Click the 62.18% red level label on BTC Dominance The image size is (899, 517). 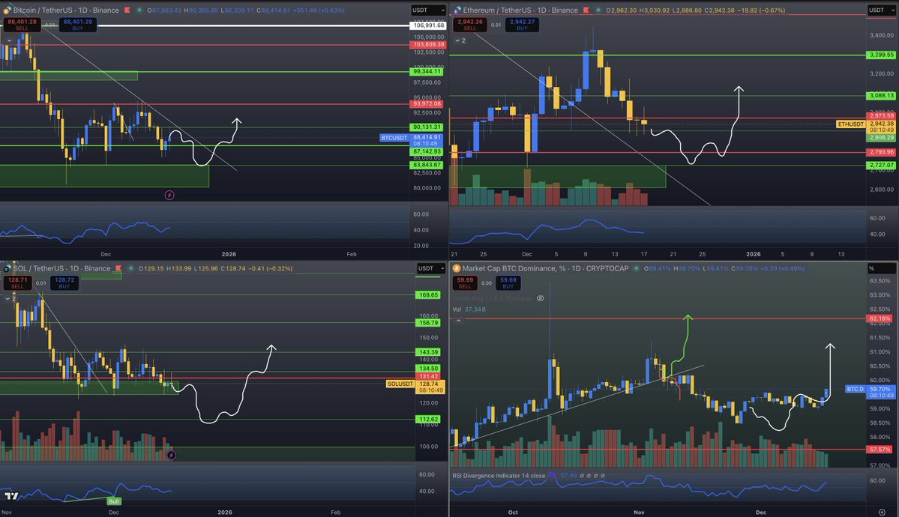880,318
